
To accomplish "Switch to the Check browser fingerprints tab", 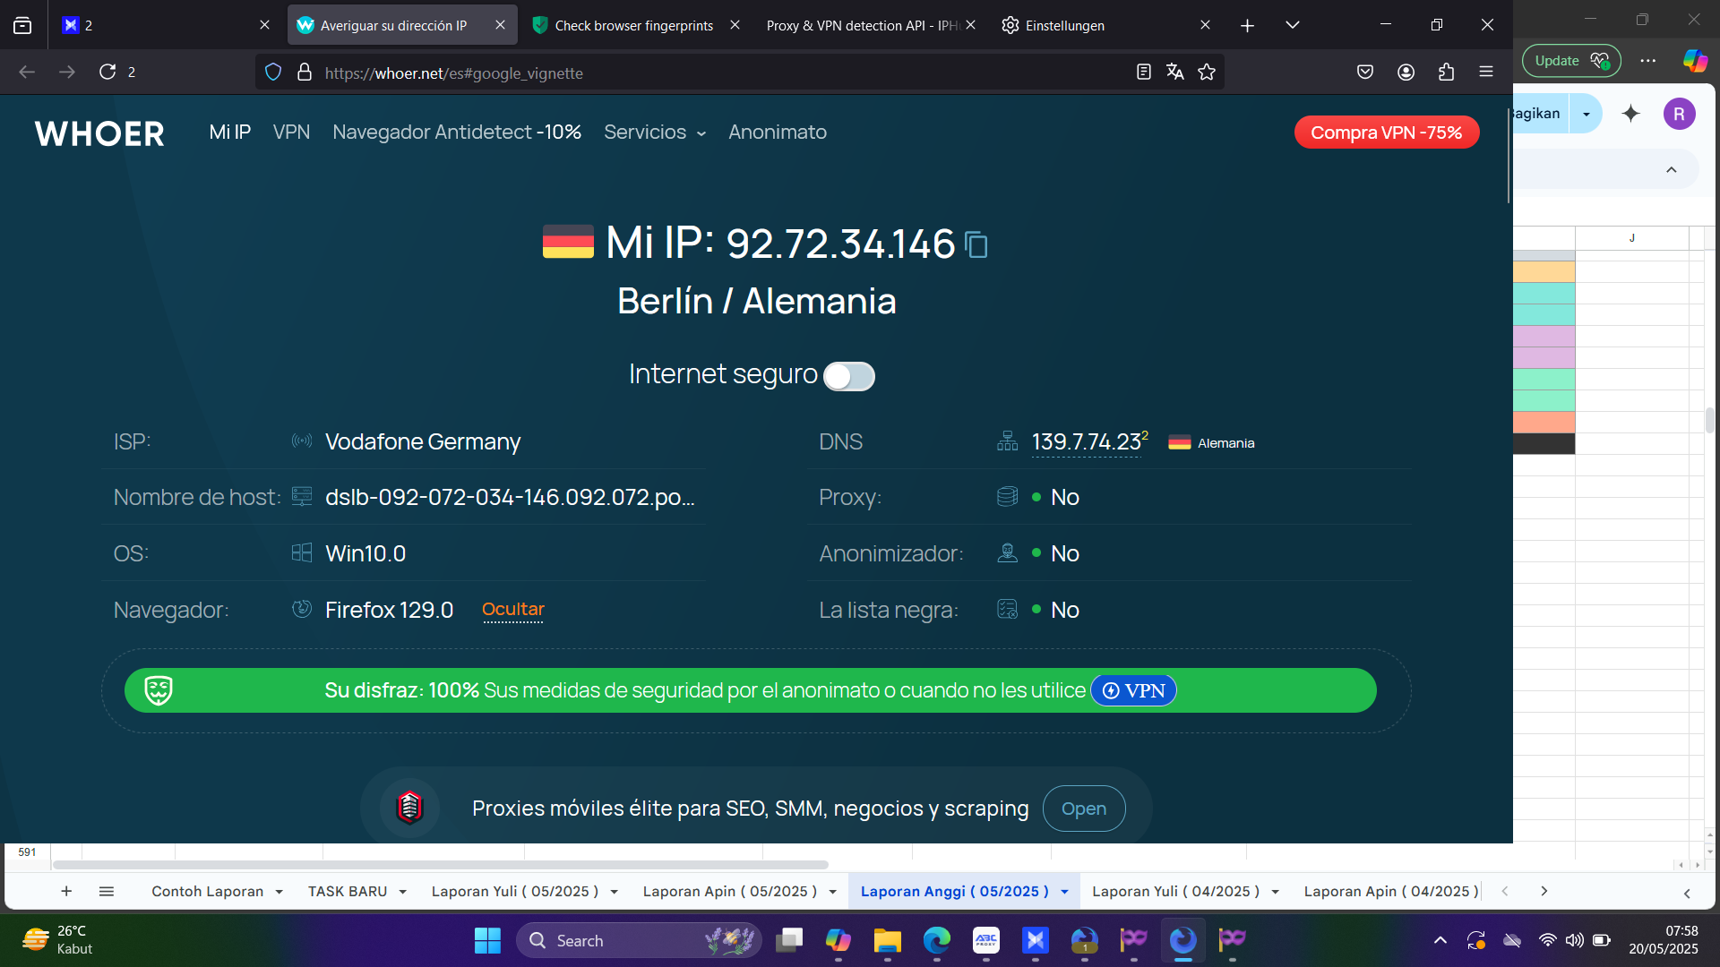I will click(636, 25).
